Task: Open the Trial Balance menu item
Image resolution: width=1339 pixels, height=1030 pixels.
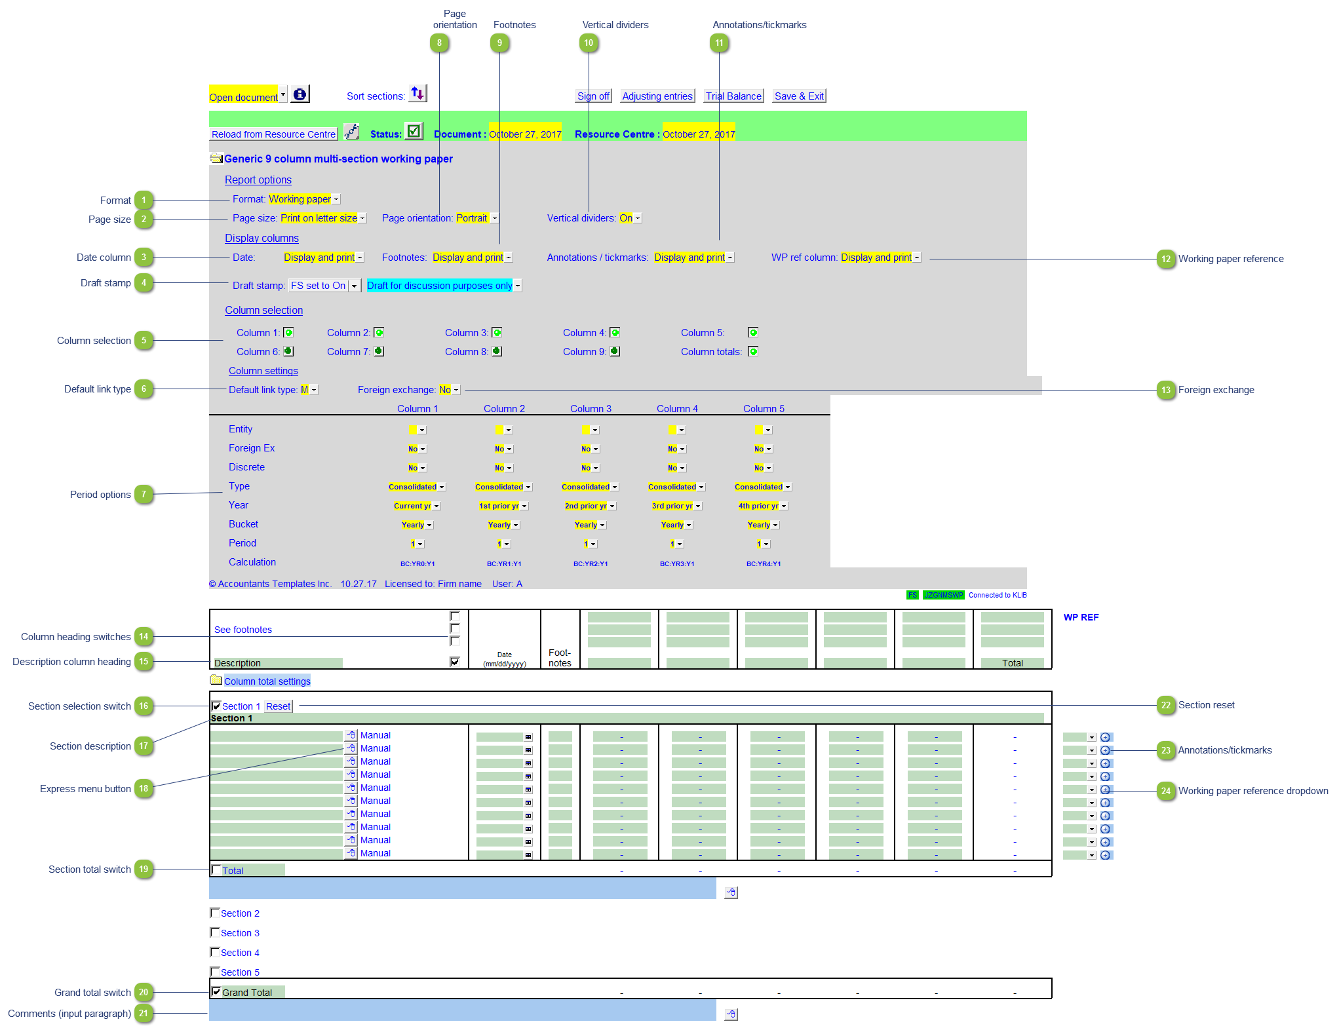Action: point(733,96)
